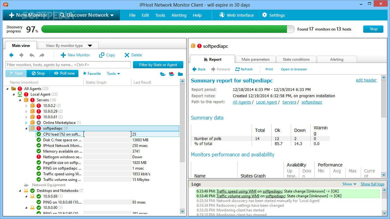Open the Show dropdown in Logs panel
The image size is (390, 219).
(x=349, y=184)
